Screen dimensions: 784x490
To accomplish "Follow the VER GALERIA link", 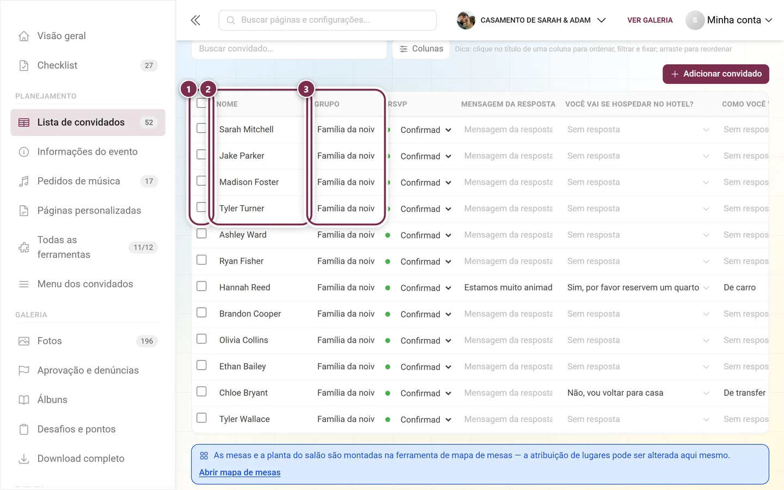I will [650, 20].
